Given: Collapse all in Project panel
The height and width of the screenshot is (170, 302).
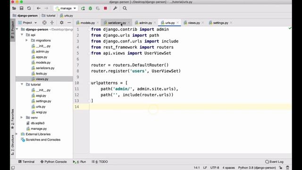Looking at the screenshot, I should [x=52, y=23].
